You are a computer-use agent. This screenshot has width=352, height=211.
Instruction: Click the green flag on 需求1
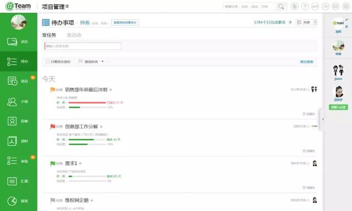[x=53, y=163]
